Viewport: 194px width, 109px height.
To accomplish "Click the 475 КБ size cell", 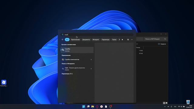I will coord(141,54).
